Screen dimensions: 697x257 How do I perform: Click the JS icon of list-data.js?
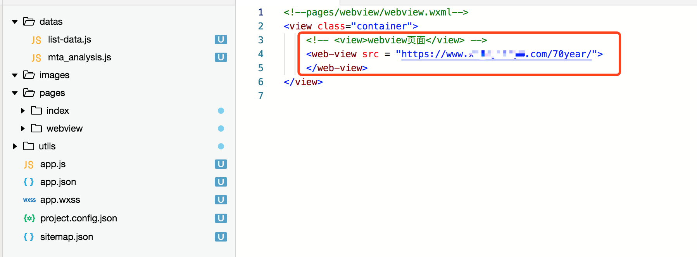(36, 40)
